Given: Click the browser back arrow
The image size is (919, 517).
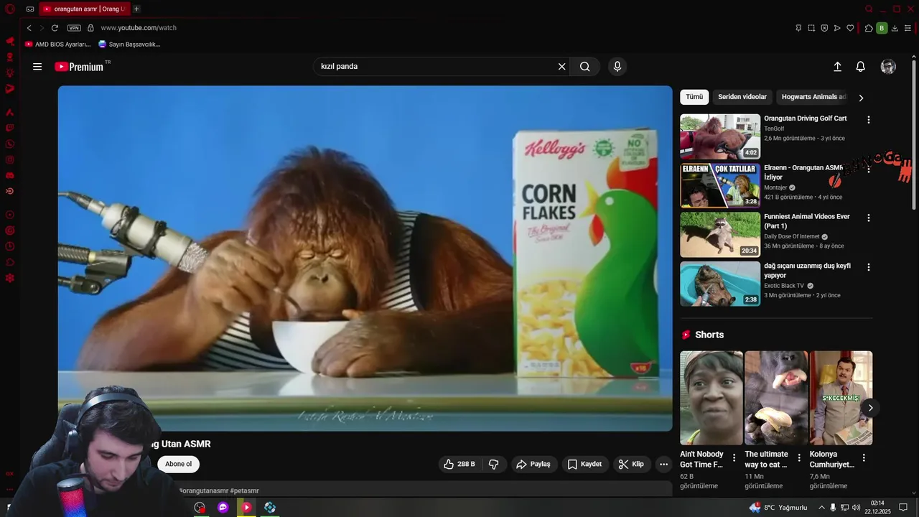Looking at the screenshot, I should (29, 28).
